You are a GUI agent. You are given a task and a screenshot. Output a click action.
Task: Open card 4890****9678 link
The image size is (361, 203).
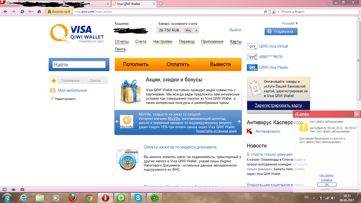pos(271,57)
